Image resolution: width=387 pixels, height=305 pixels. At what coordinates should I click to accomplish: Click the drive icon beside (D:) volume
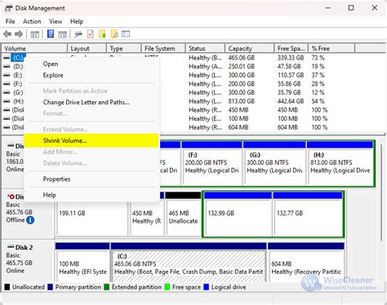7,67
